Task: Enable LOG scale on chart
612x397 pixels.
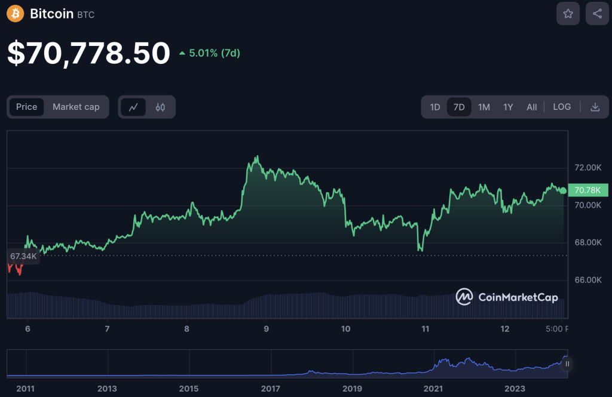Action: [562, 107]
